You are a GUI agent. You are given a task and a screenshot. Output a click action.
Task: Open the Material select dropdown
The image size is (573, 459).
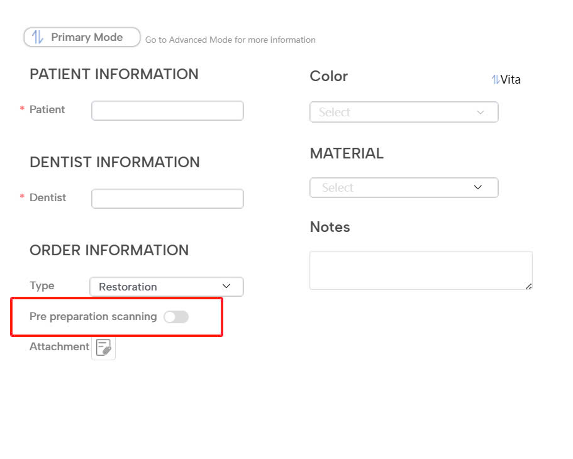[404, 187]
